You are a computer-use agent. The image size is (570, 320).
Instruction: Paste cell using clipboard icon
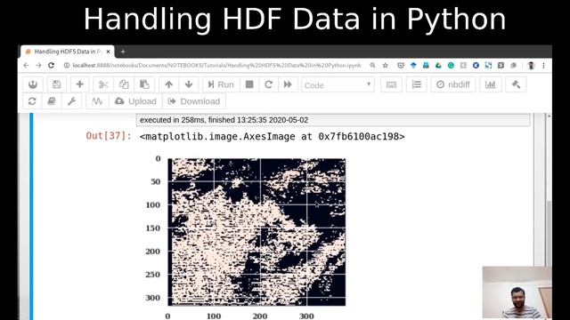pyautogui.click(x=144, y=84)
